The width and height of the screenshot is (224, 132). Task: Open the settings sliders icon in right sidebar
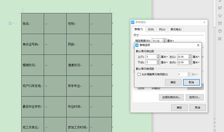[220, 8]
